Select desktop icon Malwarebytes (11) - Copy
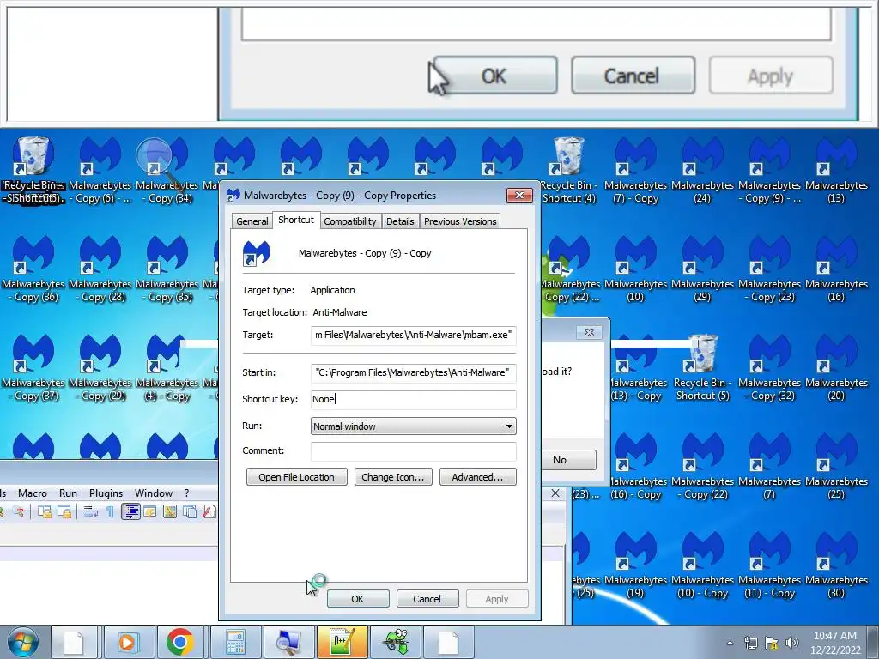Image resolution: width=879 pixels, height=659 pixels. coord(770,565)
